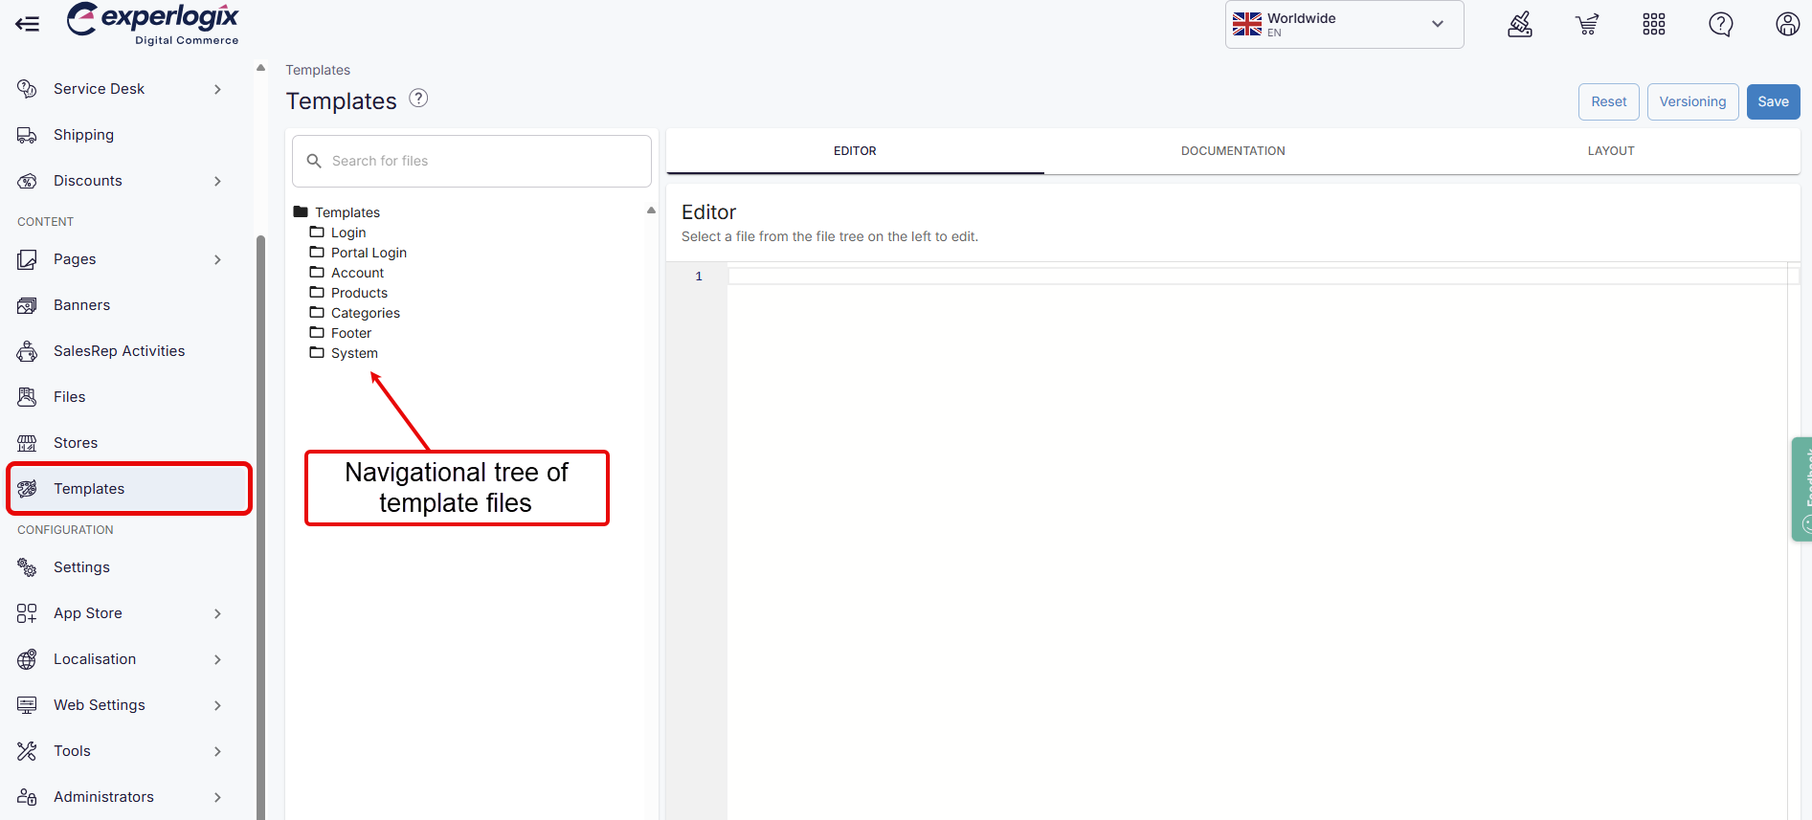The height and width of the screenshot is (820, 1812).
Task: Expand the Service Desk menu
Action: pyautogui.click(x=217, y=89)
